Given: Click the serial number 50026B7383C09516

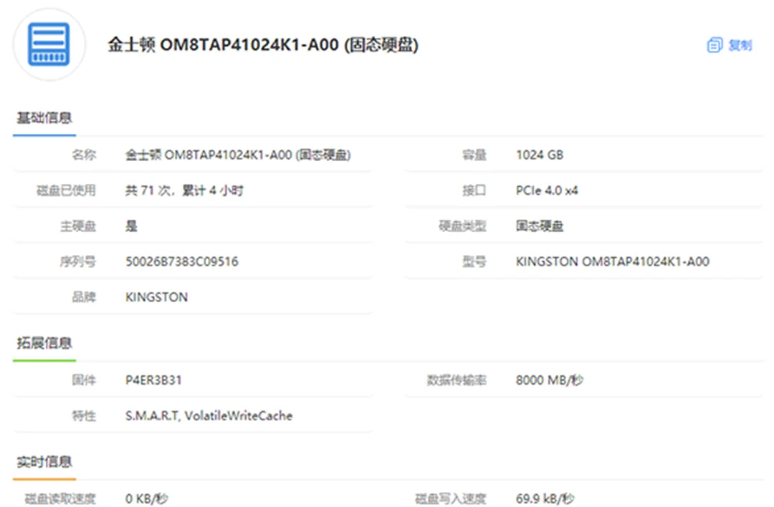Looking at the screenshot, I should [182, 261].
